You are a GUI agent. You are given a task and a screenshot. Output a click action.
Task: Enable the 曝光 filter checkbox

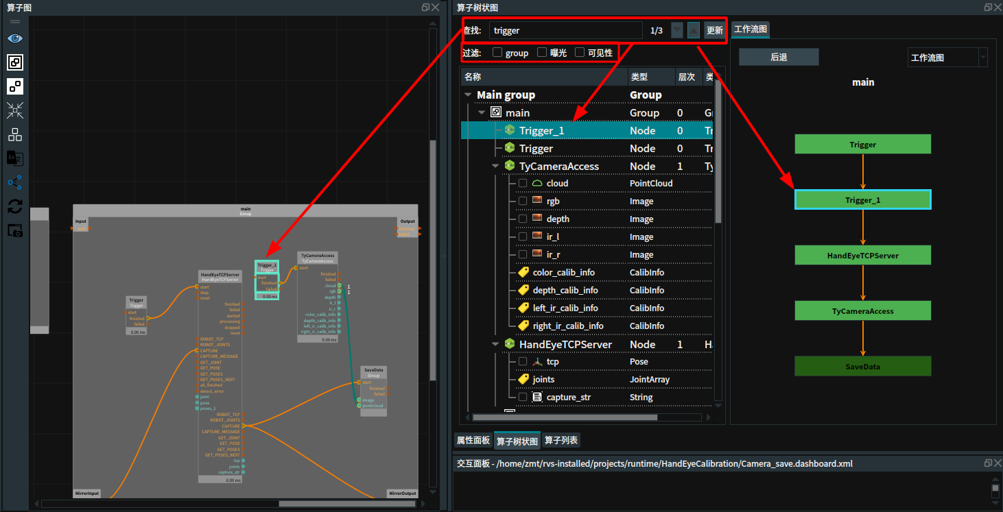(x=542, y=53)
